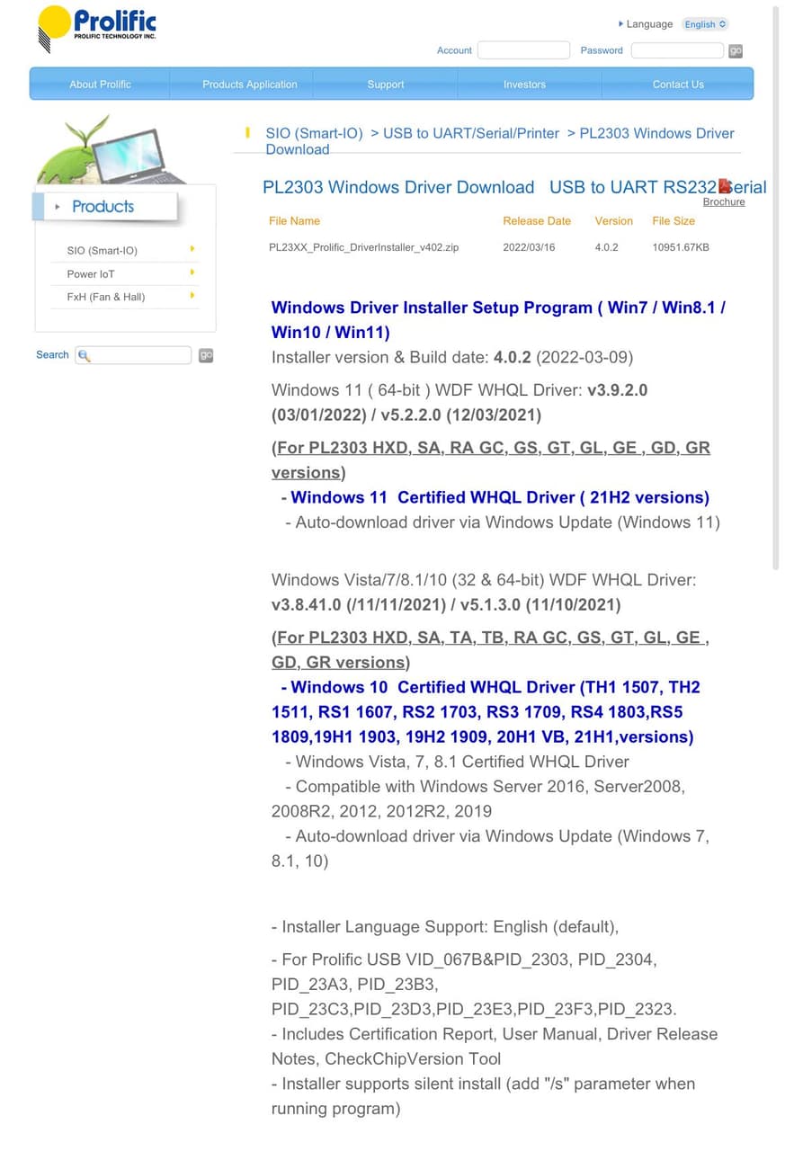
Task: Focus the Account input field
Action: click(x=523, y=50)
